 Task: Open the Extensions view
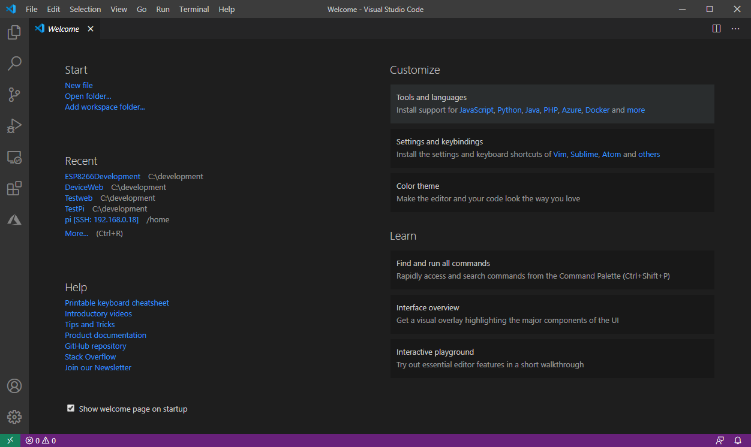click(14, 189)
